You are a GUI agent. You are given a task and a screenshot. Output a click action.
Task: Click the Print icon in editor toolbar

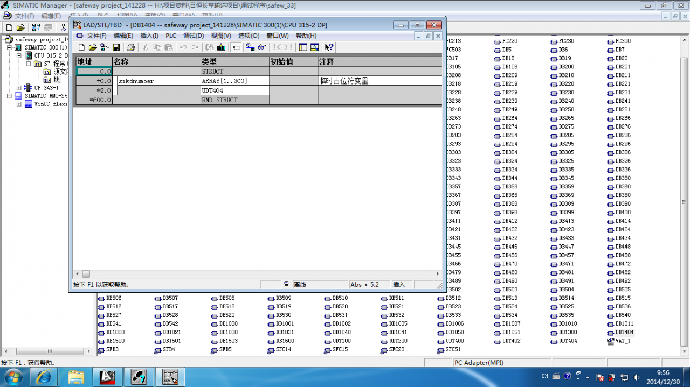(130, 47)
